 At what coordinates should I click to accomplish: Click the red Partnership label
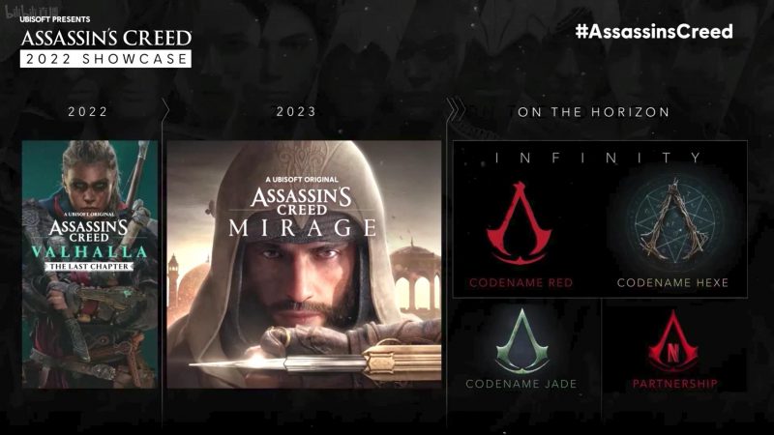[x=674, y=384]
